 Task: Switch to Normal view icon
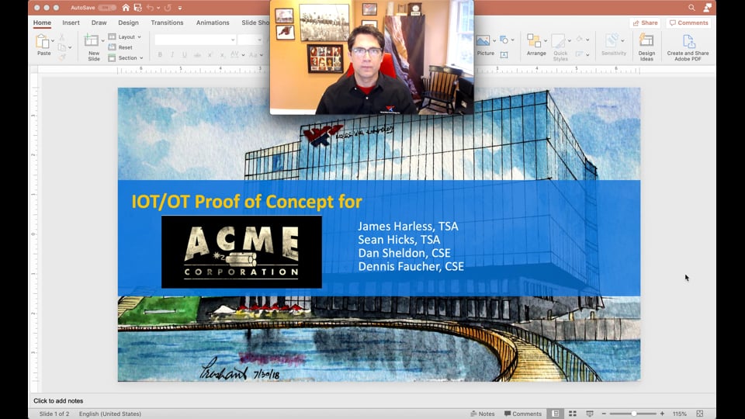(x=556, y=414)
